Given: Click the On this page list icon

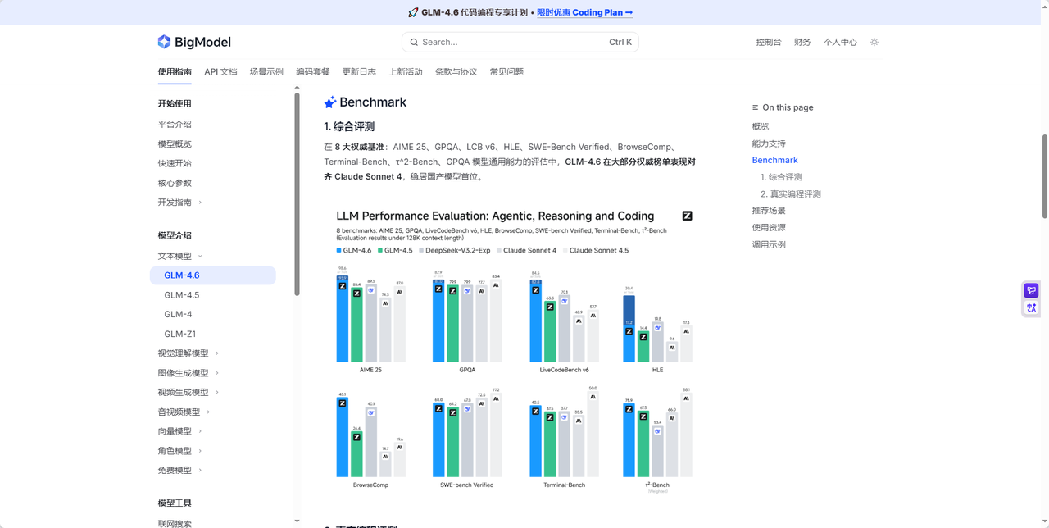Looking at the screenshot, I should point(755,107).
